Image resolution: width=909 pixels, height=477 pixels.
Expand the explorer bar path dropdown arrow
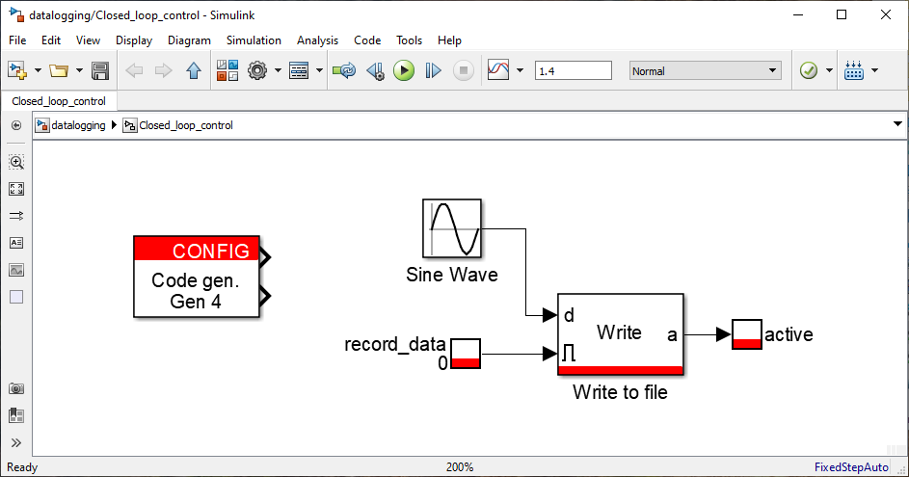(897, 124)
